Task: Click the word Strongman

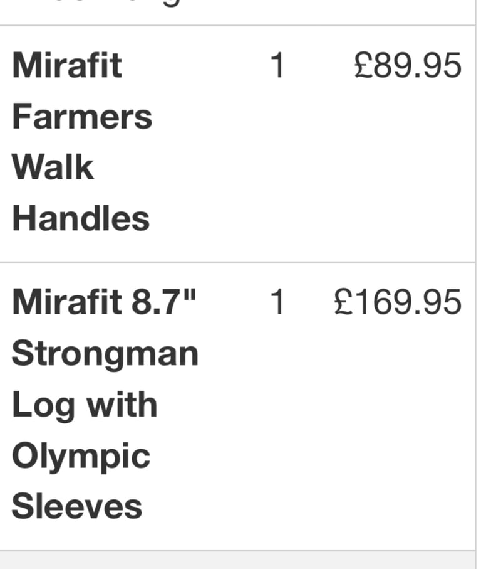Action: pos(105,354)
